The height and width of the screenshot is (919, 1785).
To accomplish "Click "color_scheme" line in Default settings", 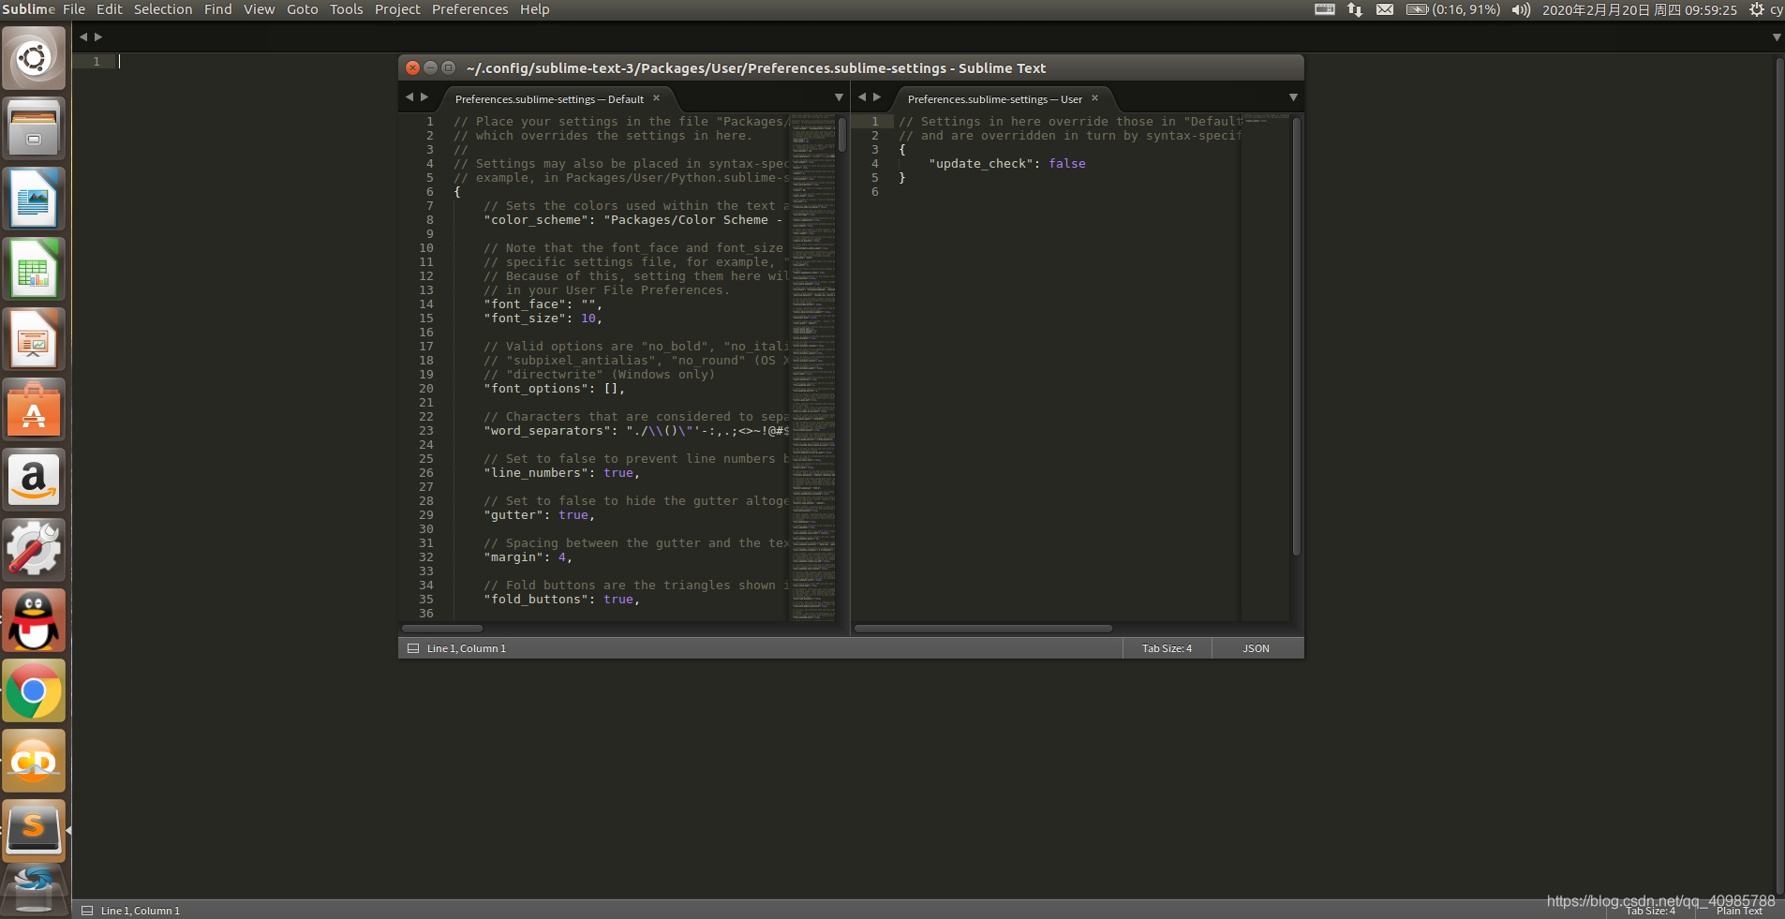I will [635, 220].
